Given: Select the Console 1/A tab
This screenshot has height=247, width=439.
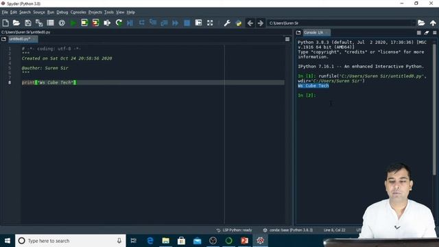Looking at the screenshot, I should pos(316,32).
